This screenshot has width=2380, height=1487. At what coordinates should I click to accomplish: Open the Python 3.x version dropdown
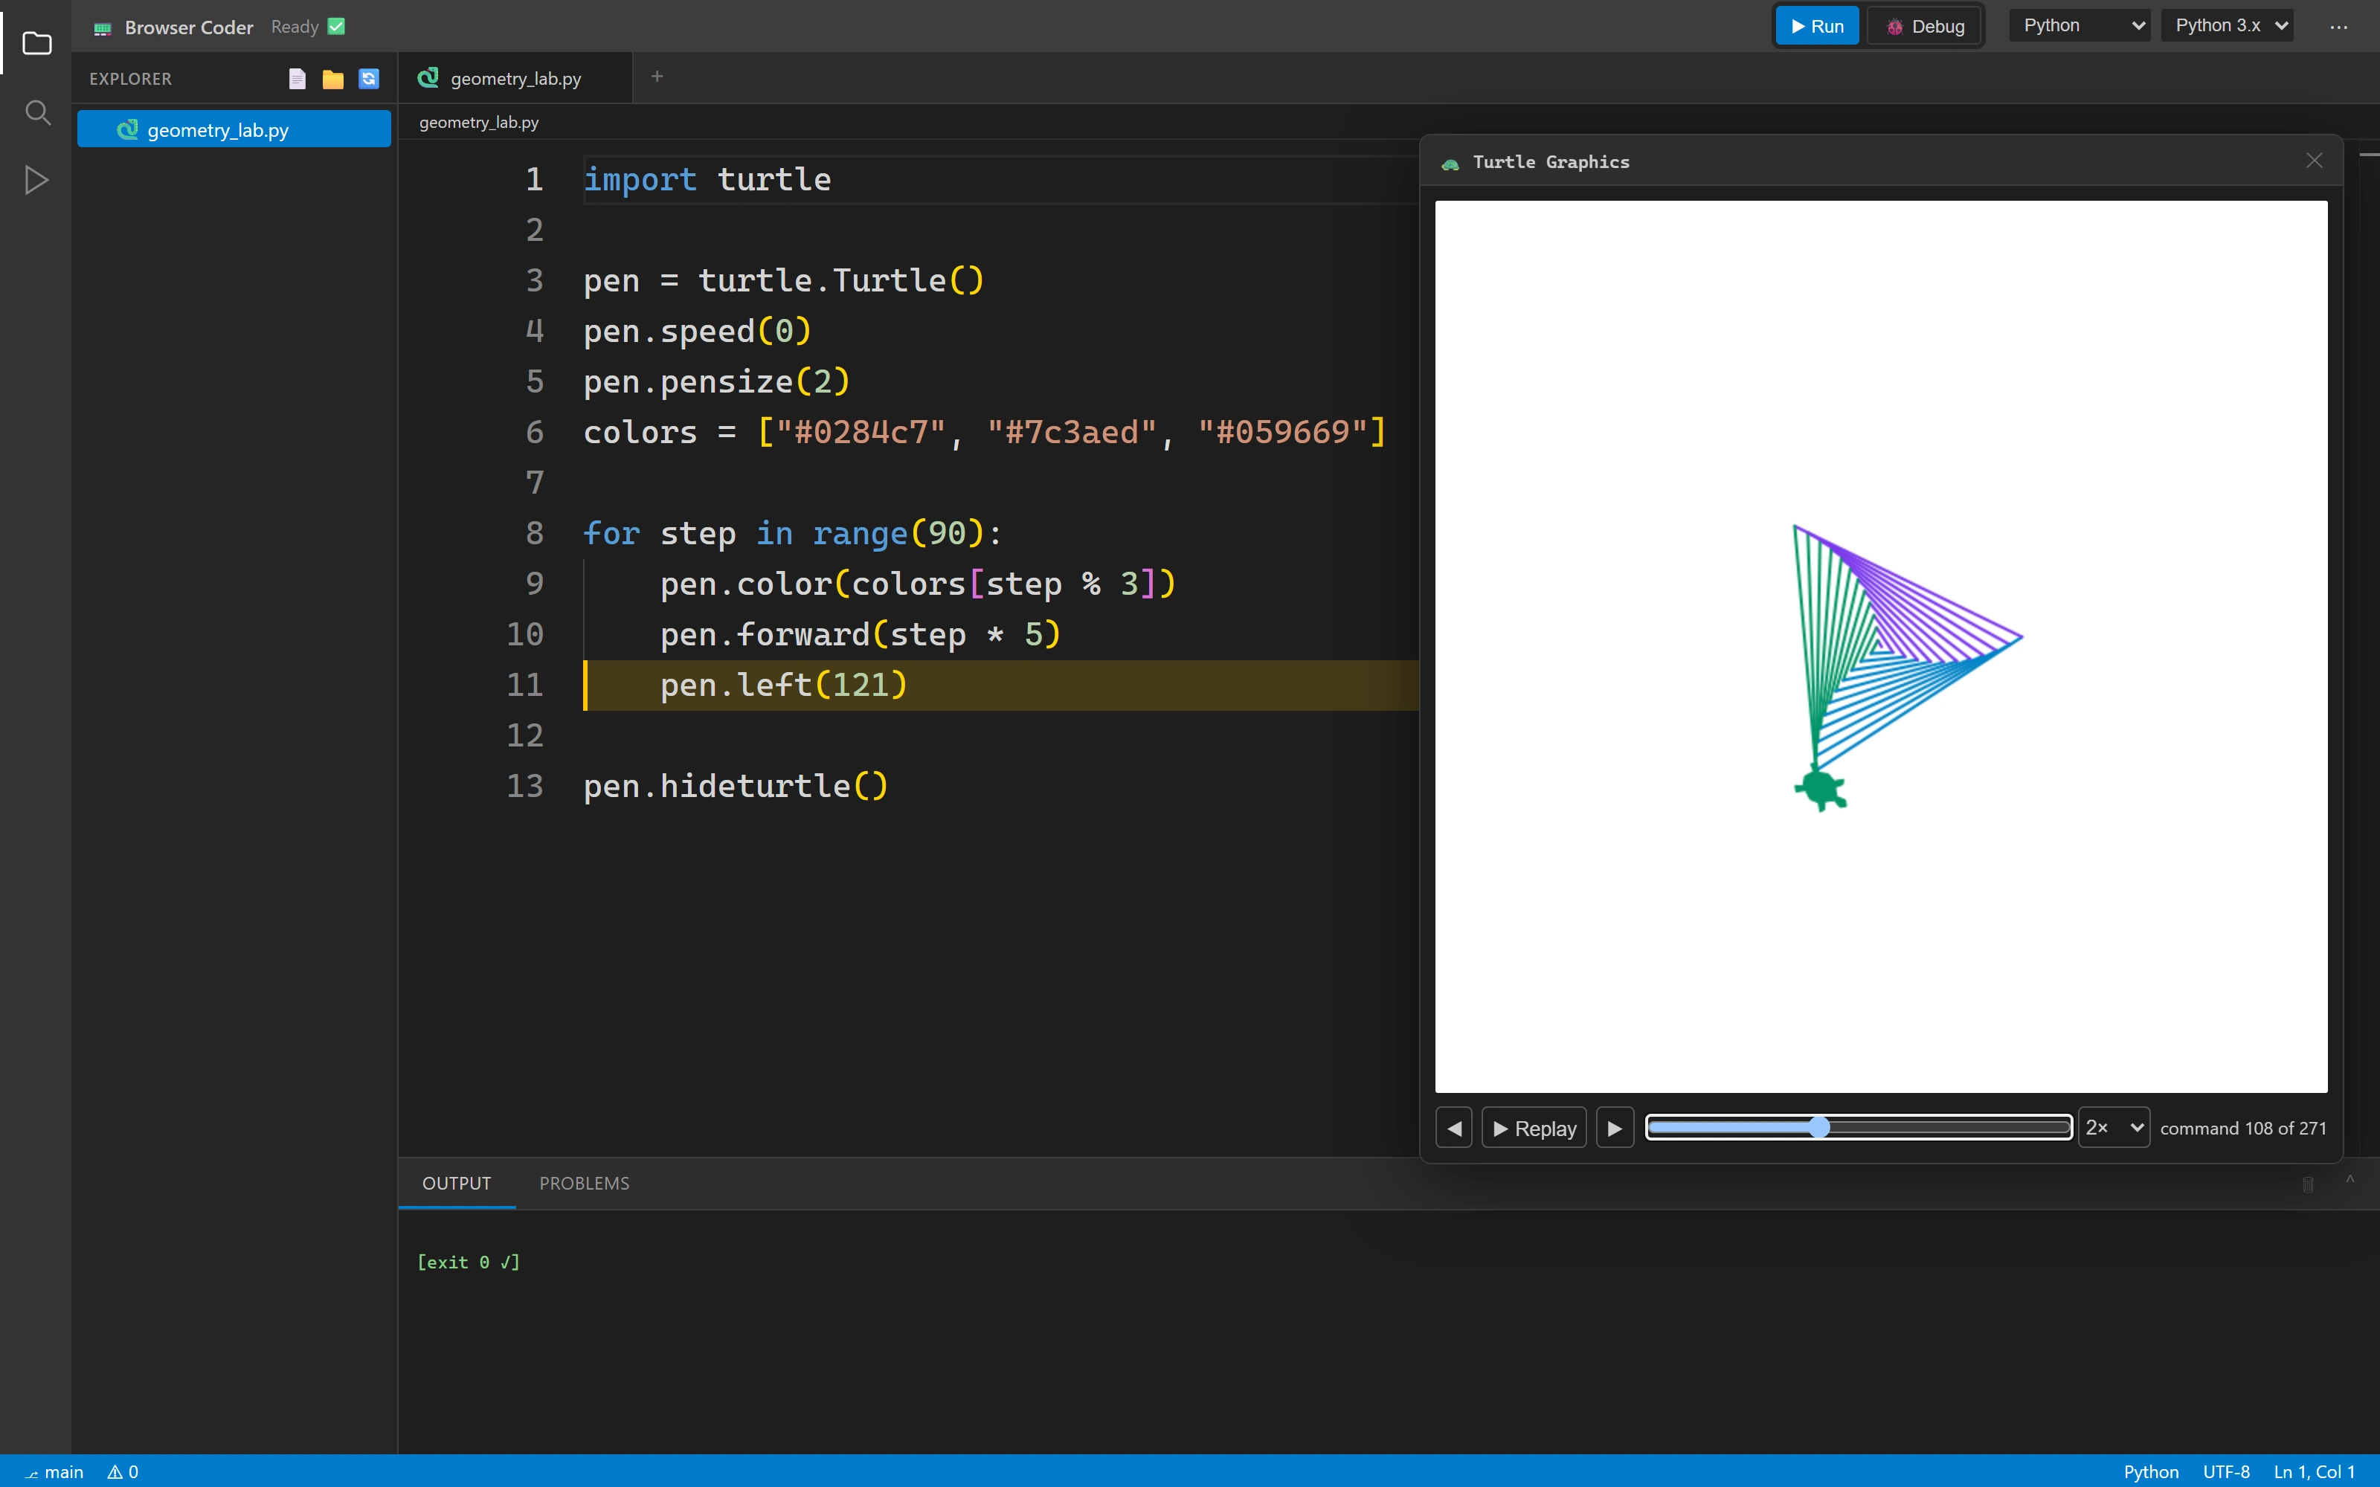2227,25
